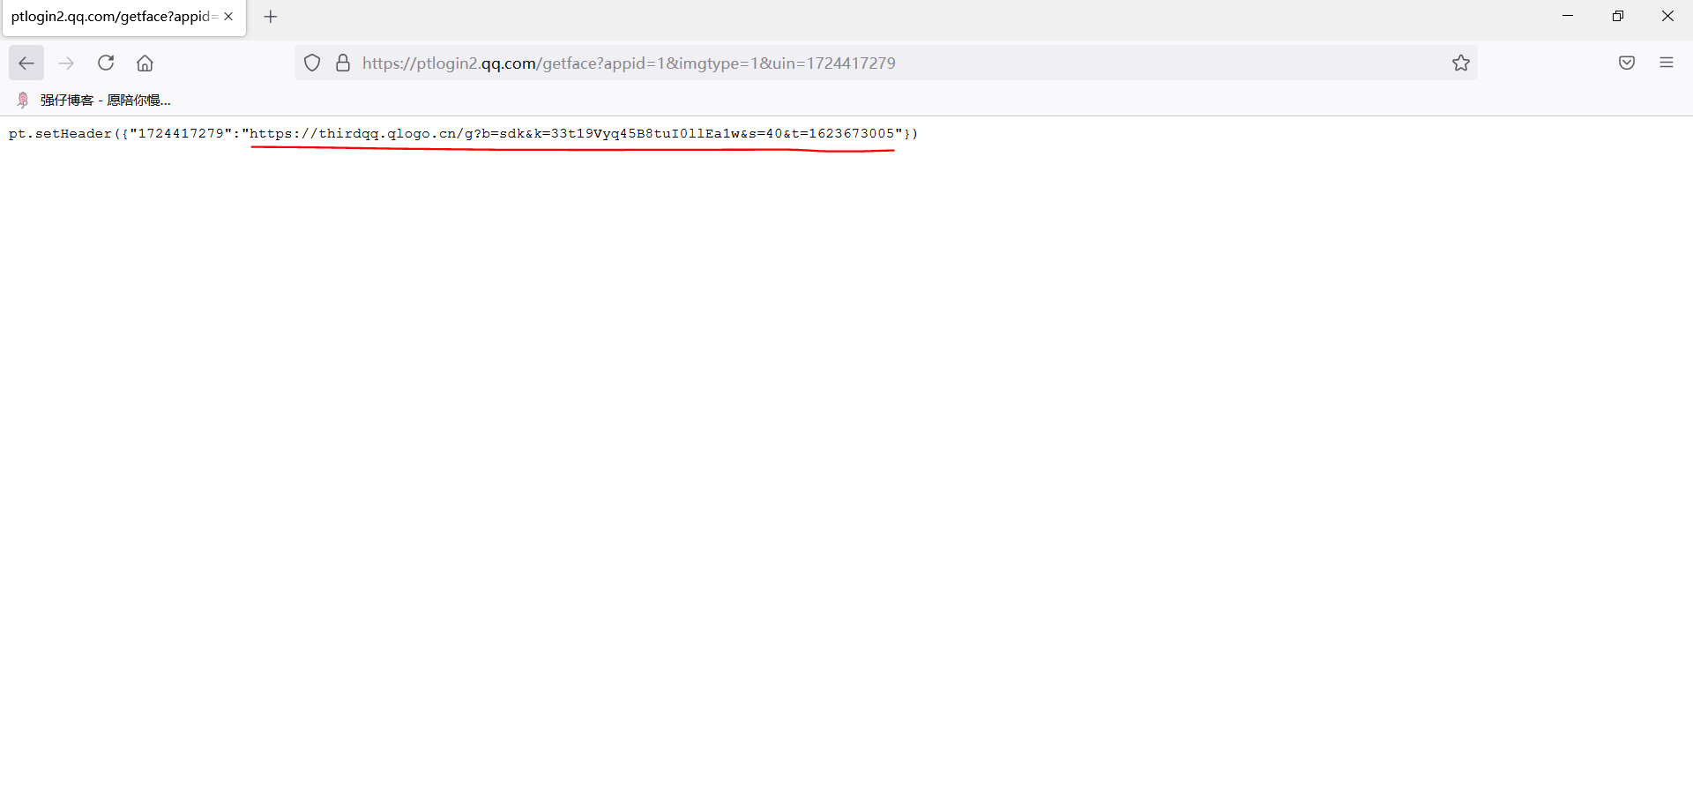Close the ptlogin2.qq.com tab

coord(228,17)
